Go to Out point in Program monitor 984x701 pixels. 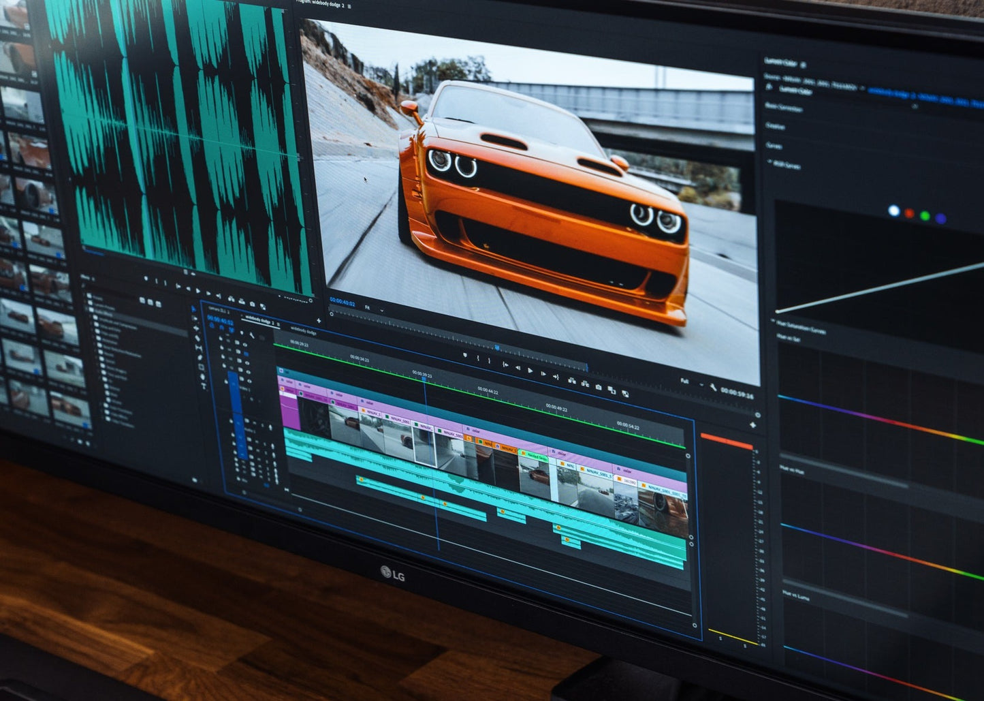pos(556,377)
